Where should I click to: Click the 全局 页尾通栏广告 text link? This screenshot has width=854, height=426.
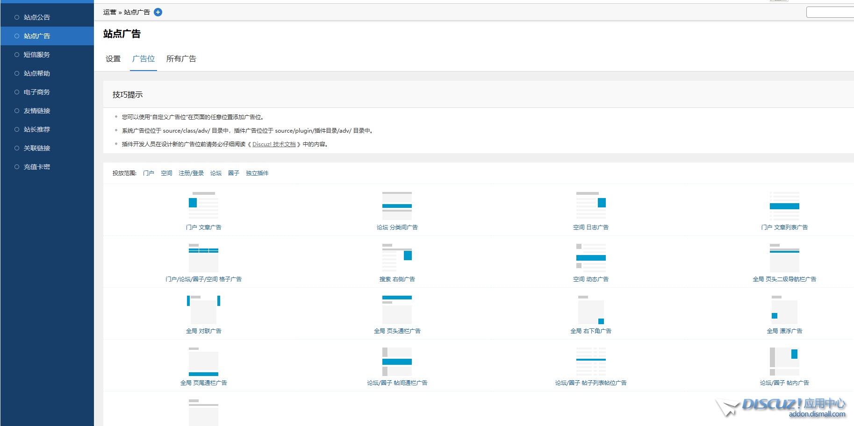click(203, 383)
